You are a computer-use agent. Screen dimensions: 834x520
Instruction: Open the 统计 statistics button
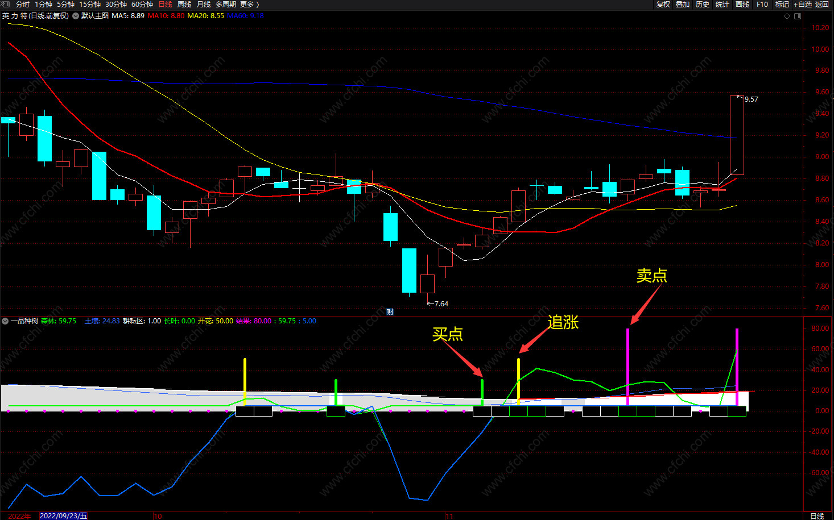(x=722, y=5)
